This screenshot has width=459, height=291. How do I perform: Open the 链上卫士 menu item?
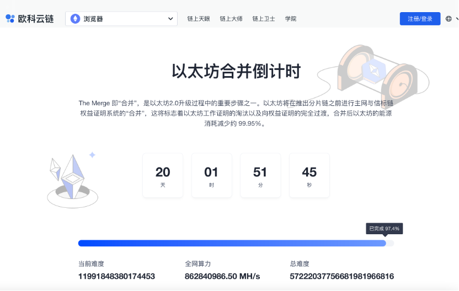[264, 19]
